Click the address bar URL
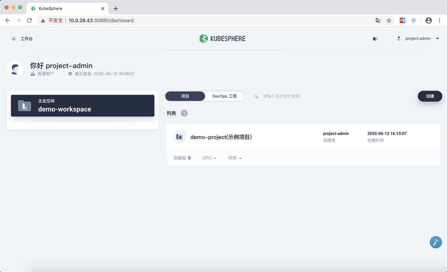Screen dimensions: 447x272 [x=101, y=20]
